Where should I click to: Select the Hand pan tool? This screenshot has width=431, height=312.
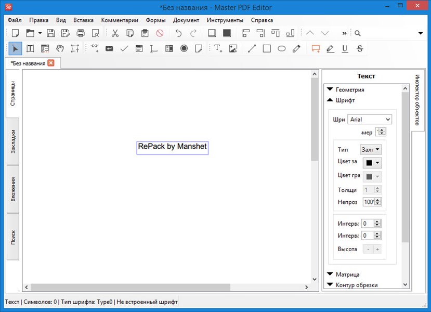coord(60,48)
